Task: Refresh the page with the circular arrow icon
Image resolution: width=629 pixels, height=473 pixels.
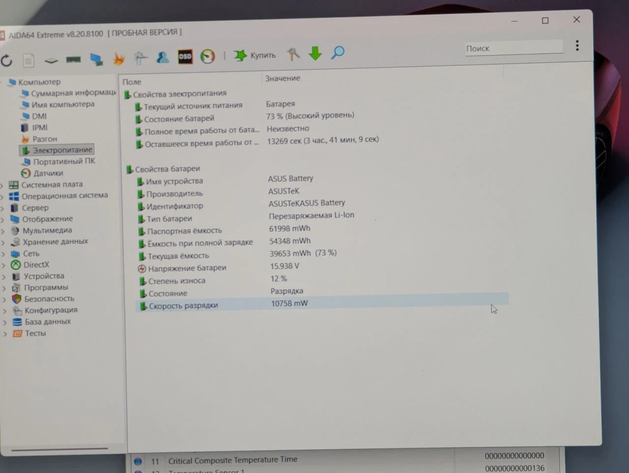Action: [x=6, y=61]
